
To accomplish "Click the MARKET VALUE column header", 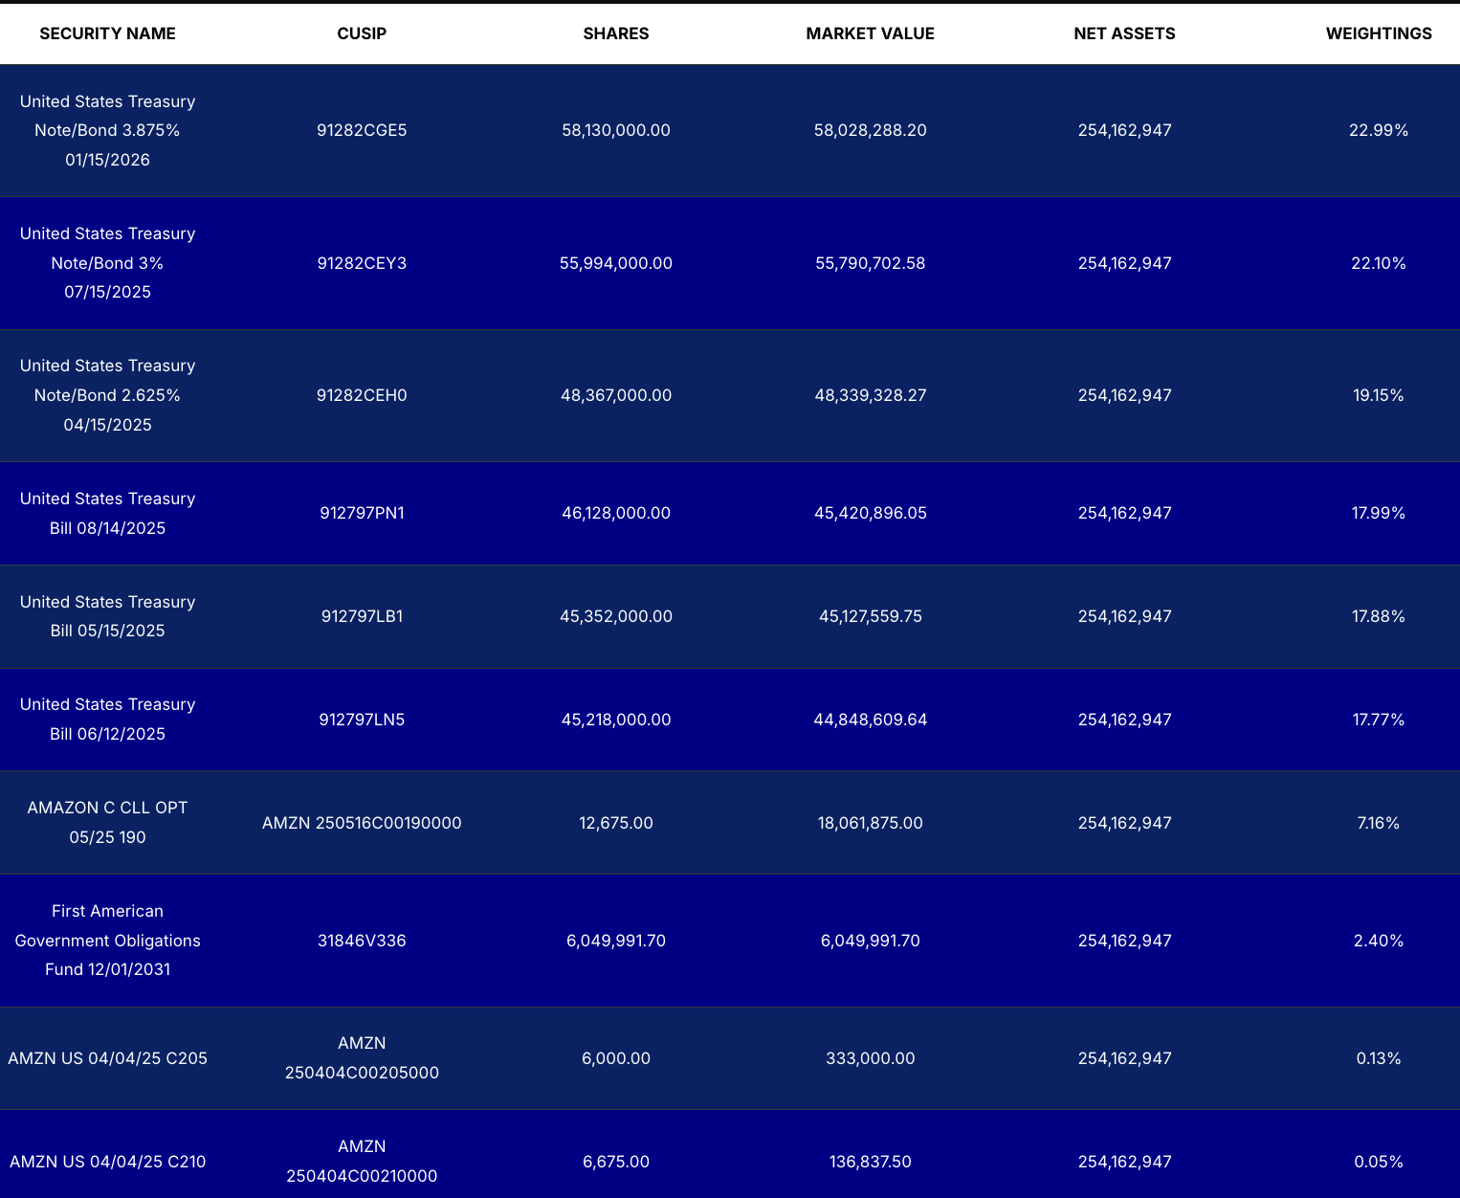I will (870, 33).
